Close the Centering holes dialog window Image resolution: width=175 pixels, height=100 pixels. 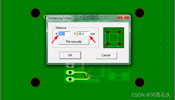123,17
